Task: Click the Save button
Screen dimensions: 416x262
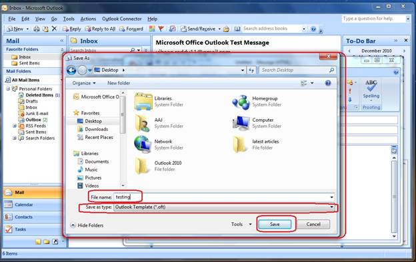Action: [275, 224]
